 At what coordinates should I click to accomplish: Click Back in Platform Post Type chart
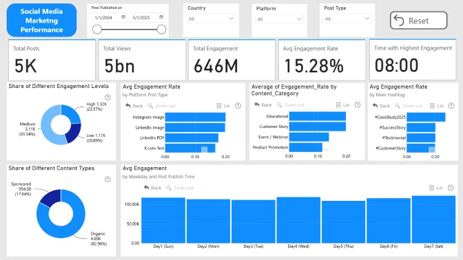click(134, 105)
